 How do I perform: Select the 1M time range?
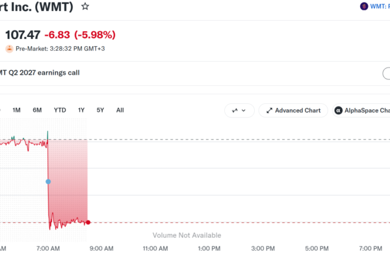pos(16,110)
